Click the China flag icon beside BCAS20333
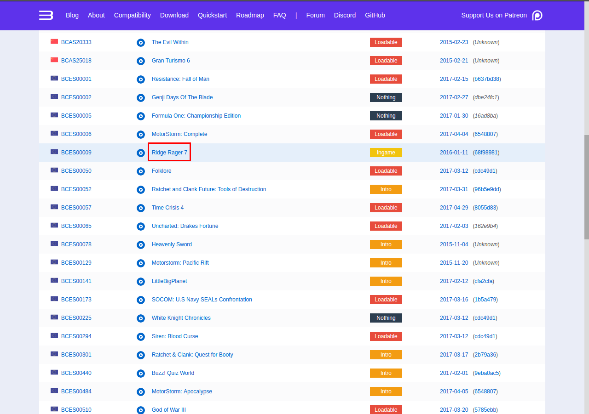 click(54, 42)
